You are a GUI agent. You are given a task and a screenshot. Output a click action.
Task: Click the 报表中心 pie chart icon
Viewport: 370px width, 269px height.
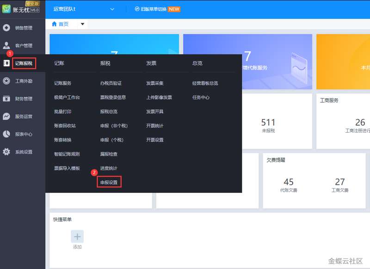pos(6,134)
